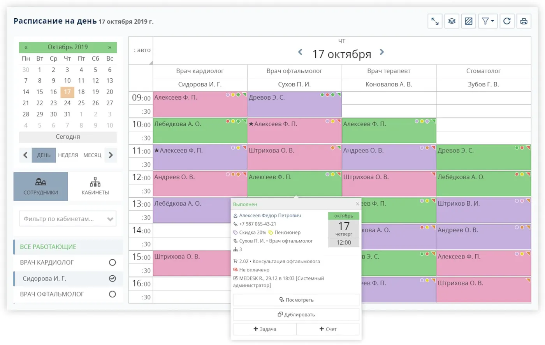Click the Дублировать button in popup

click(296, 315)
